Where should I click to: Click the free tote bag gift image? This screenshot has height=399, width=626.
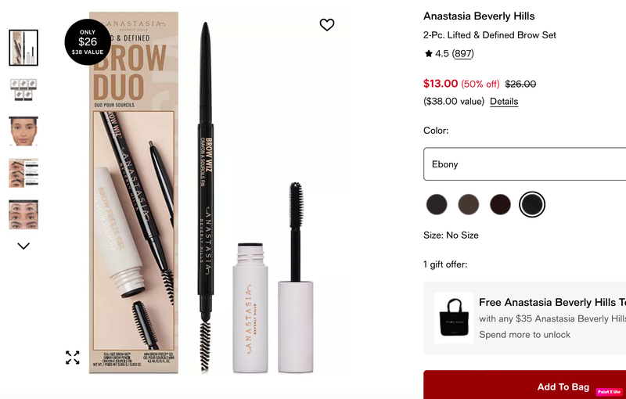coord(454,318)
